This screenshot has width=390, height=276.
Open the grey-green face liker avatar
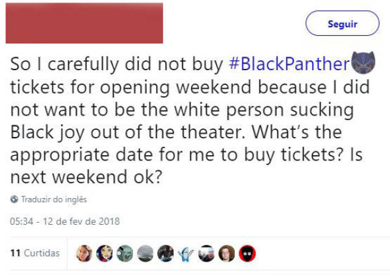pos(125,253)
